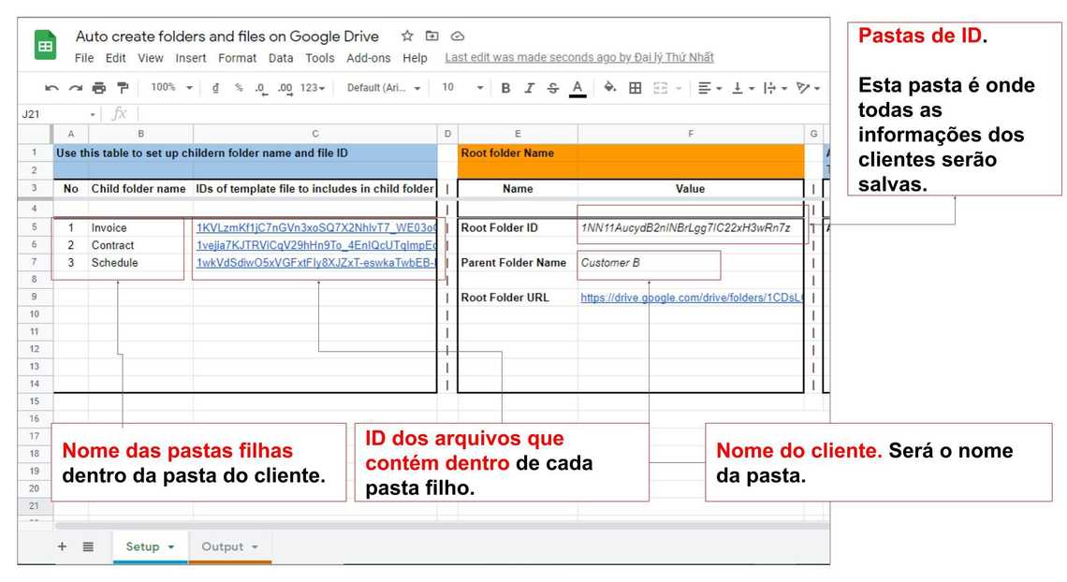Activate the paint format tool

coord(124,88)
